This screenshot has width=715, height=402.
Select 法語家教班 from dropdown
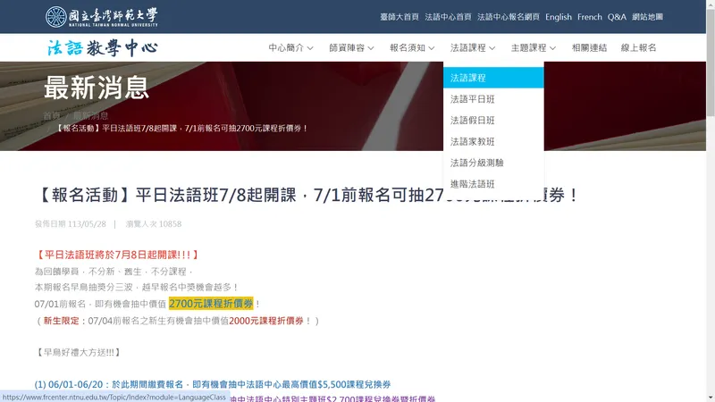pos(493,141)
